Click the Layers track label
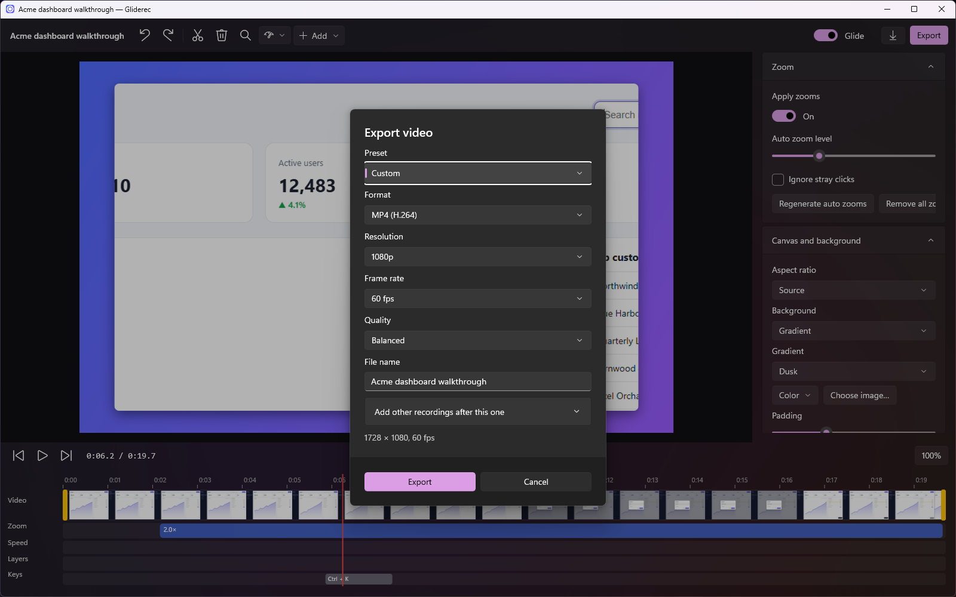 tap(18, 559)
